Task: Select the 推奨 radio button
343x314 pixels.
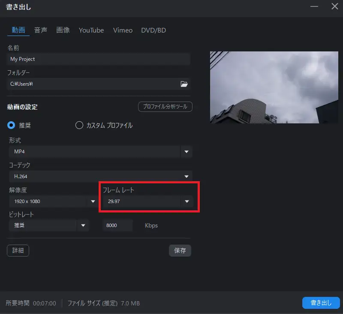Action: pyautogui.click(x=11, y=125)
